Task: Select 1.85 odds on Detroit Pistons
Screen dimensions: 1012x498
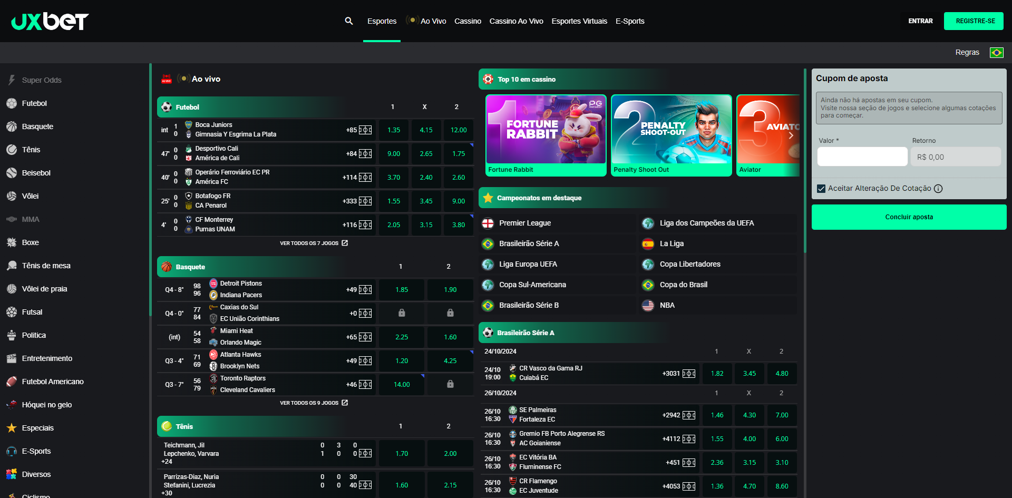Action: tap(402, 290)
